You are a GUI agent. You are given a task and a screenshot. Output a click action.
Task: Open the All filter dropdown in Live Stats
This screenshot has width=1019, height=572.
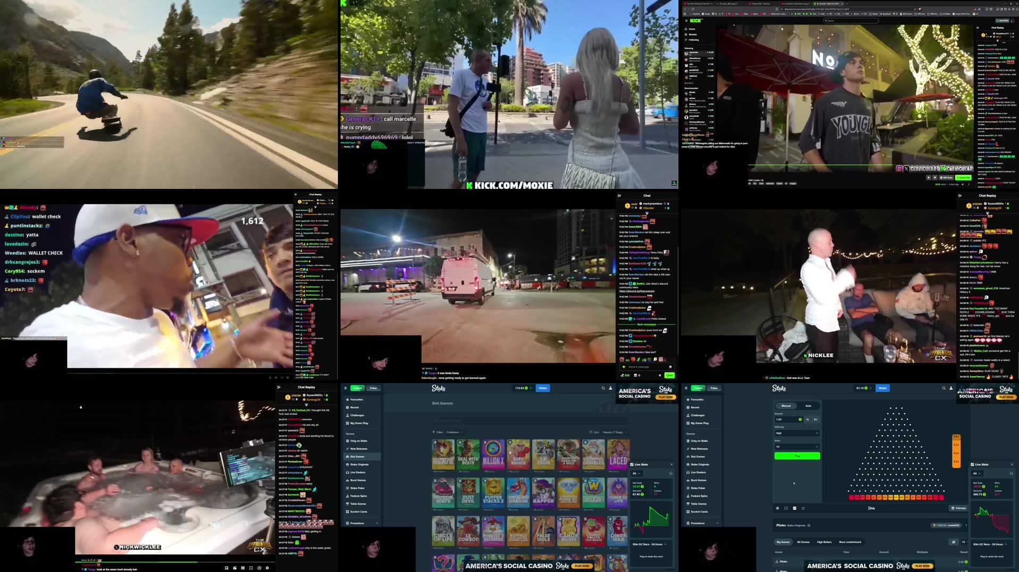[976, 474]
